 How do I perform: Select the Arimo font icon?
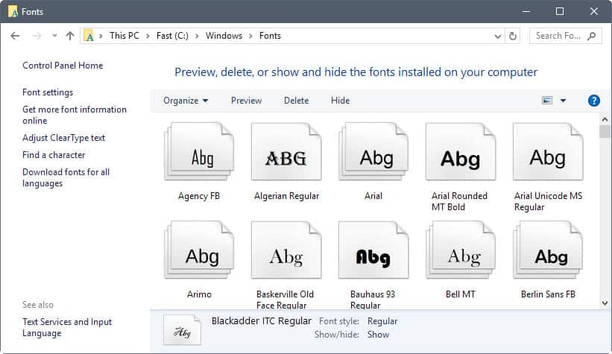click(x=200, y=250)
